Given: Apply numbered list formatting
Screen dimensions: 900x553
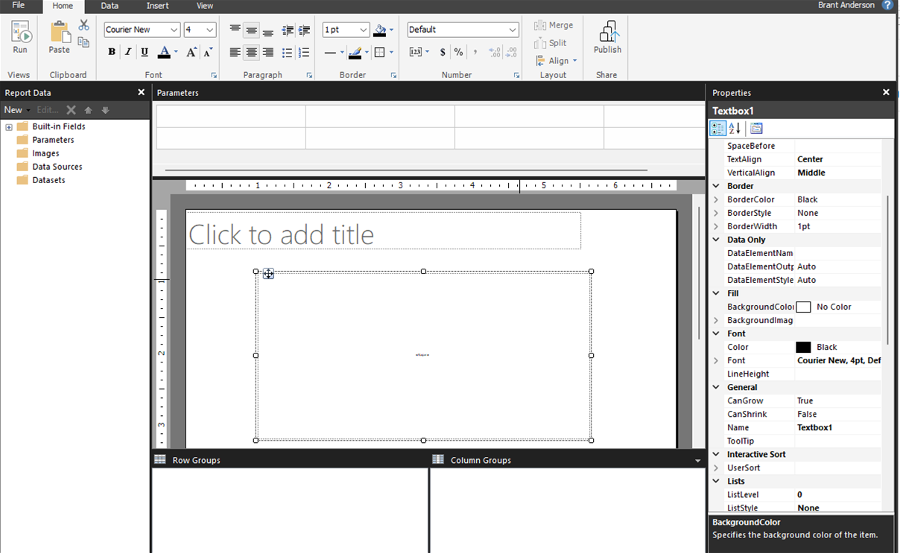Looking at the screenshot, I should [x=304, y=52].
